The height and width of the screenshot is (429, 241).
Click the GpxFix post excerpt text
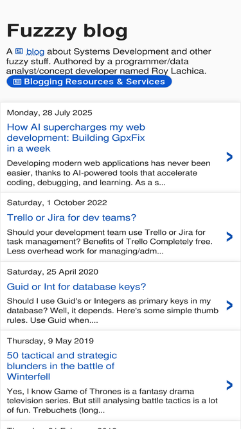coord(109,173)
